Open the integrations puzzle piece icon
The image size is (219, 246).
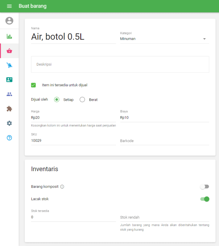pyautogui.click(x=9, y=109)
